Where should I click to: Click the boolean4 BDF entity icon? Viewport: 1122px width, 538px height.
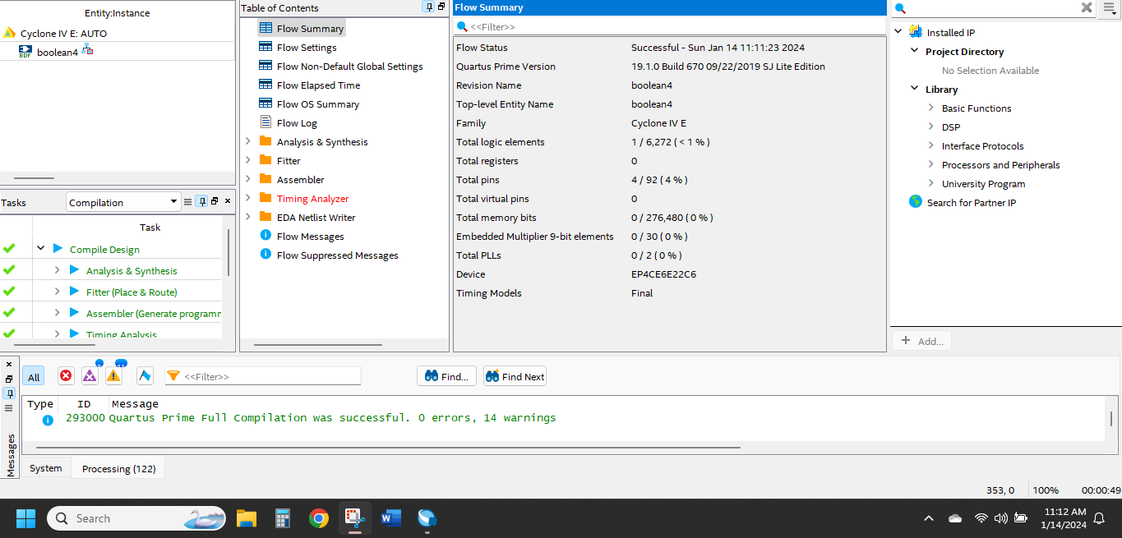click(x=25, y=52)
